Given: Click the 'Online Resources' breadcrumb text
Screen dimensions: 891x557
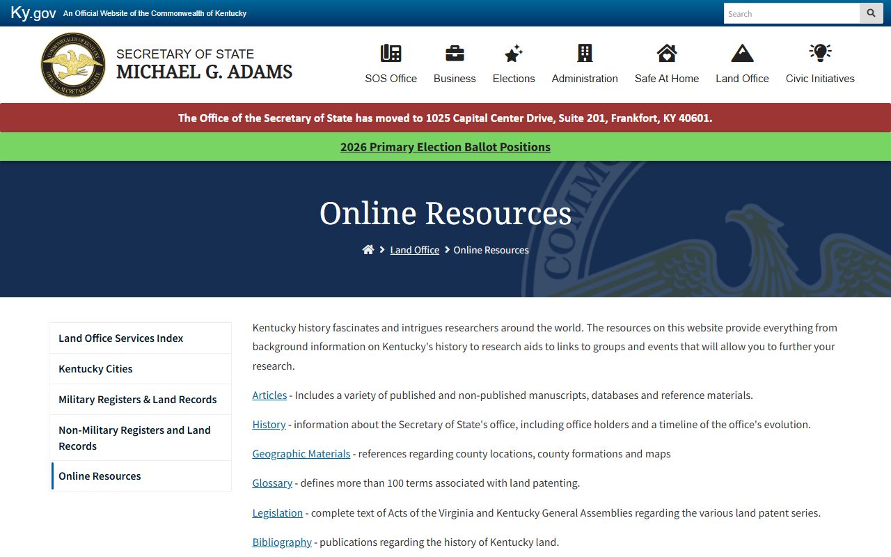Looking at the screenshot, I should point(491,250).
